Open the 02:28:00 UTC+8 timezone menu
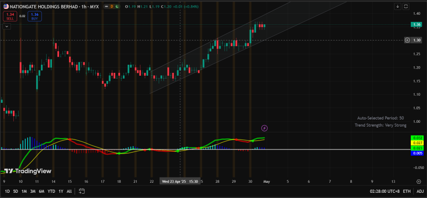Image resolution: width=427 pixels, height=198 pixels. [385, 191]
